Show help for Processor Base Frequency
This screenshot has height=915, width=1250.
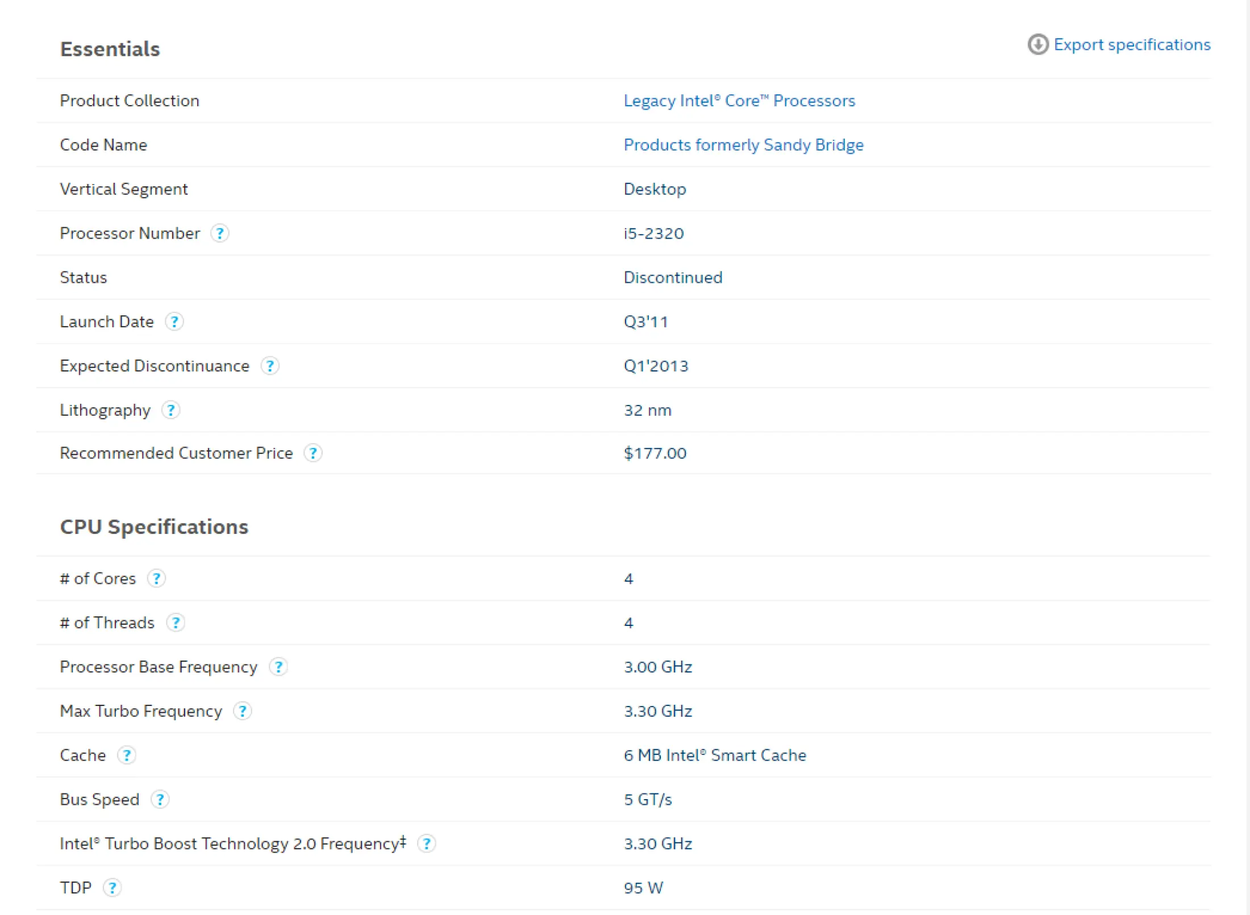coord(278,667)
